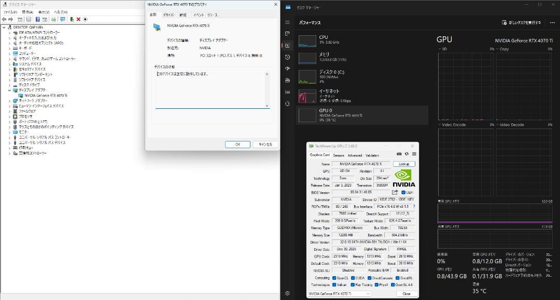560x300 pixels.
Task: Click scan for hardware changes monitor icon
Action: point(63,19)
